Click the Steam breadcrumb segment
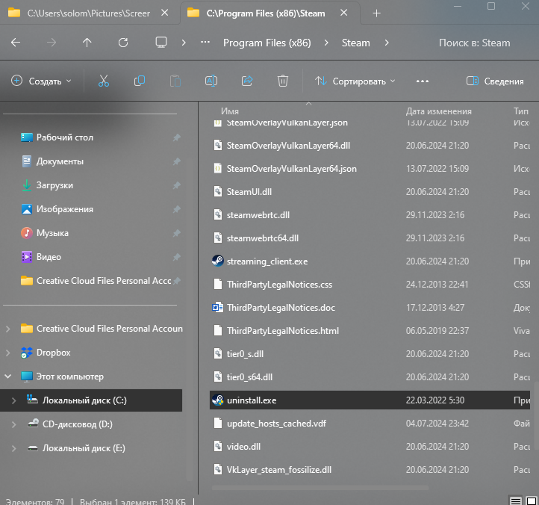Image resolution: width=539 pixels, height=505 pixels. click(356, 43)
